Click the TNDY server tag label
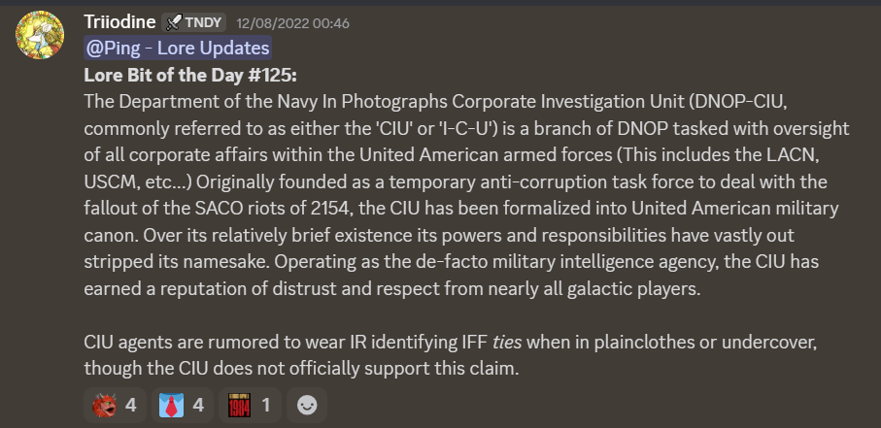 pyautogui.click(x=206, y=22)
